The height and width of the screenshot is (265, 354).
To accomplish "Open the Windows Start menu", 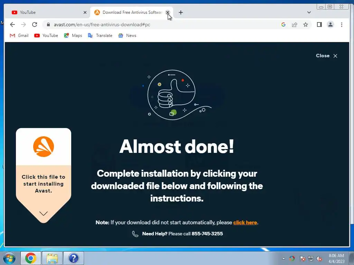I will tap(9, 258).
